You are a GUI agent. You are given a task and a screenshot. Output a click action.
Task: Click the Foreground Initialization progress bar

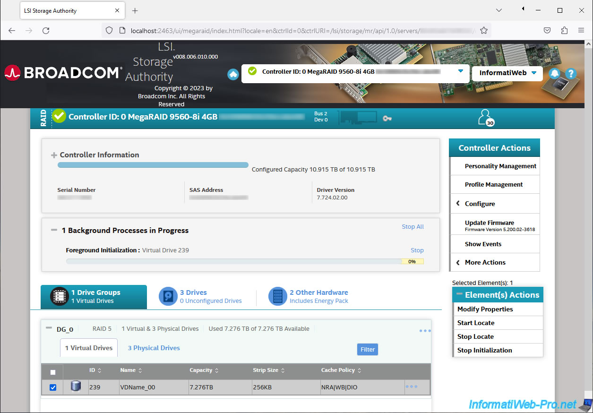(245, 261)
